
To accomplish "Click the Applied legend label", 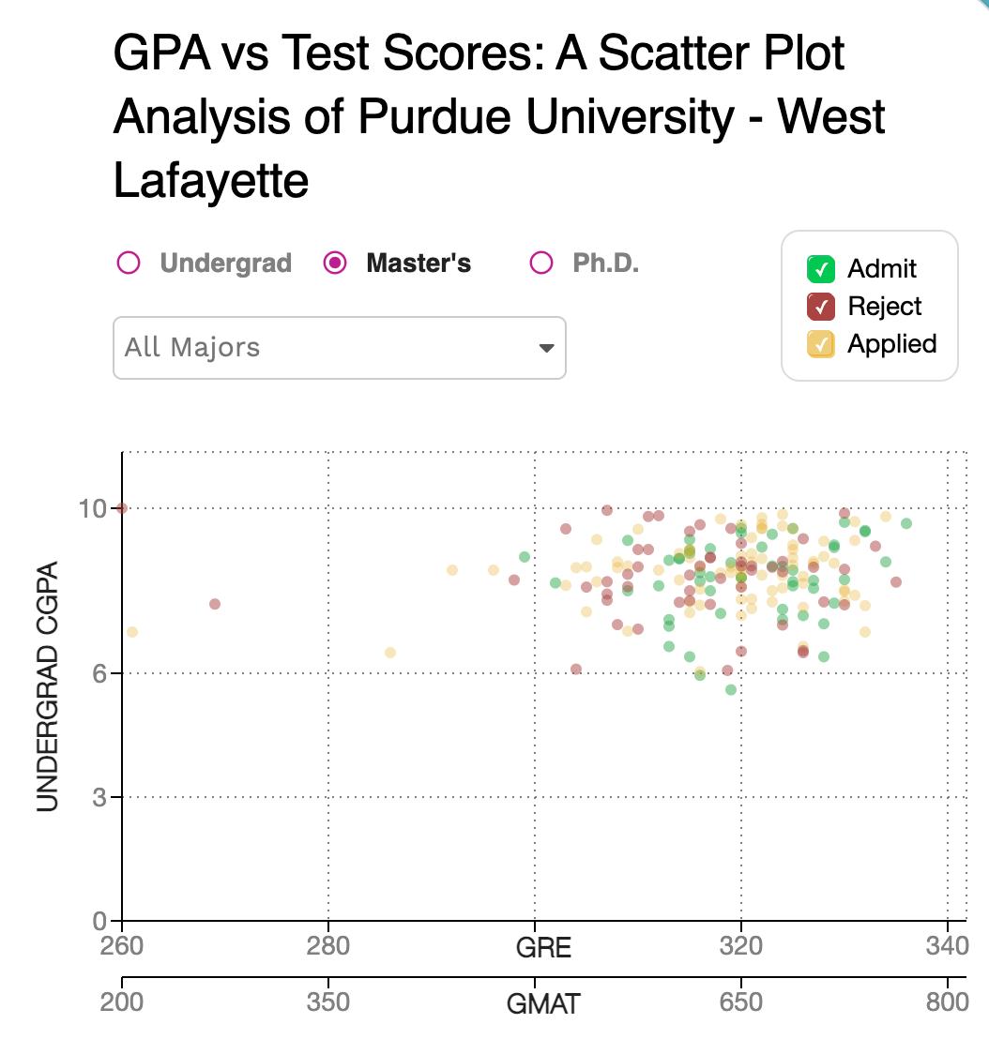I will [891, 344].
